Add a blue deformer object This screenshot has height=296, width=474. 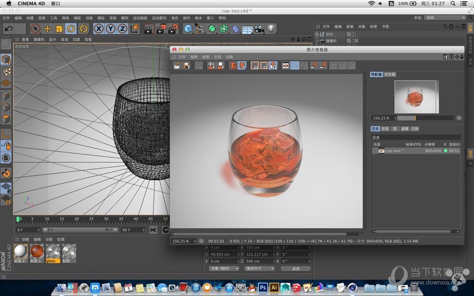click(x=236, y=29)
